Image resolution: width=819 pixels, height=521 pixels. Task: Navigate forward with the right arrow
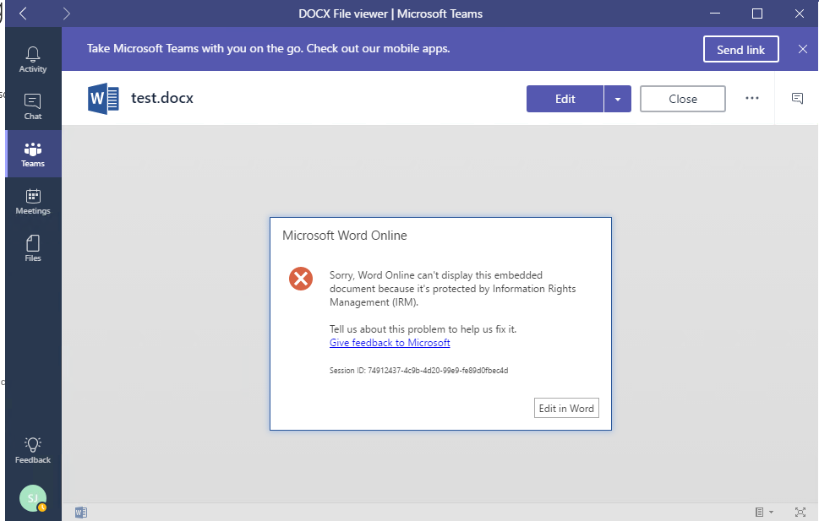66,14
